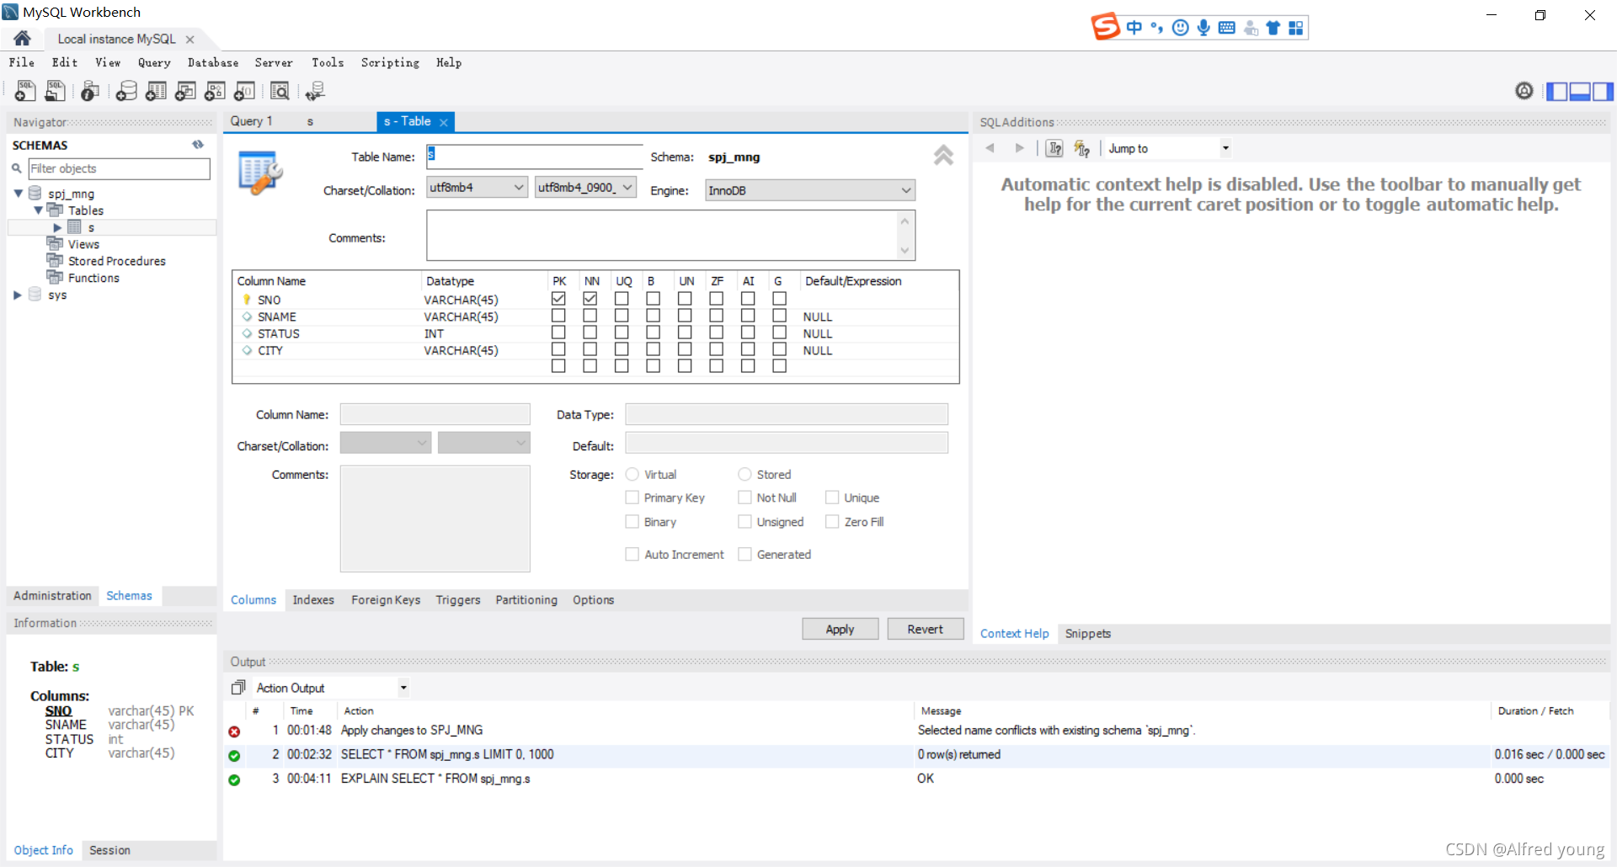Open Sogou soft keyboard icon
The width and height of the screenshot is (1617, 867).
(1227, 28)
